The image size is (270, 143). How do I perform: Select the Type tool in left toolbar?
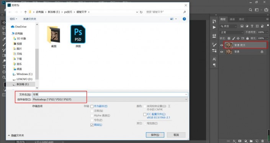point(4,66)
